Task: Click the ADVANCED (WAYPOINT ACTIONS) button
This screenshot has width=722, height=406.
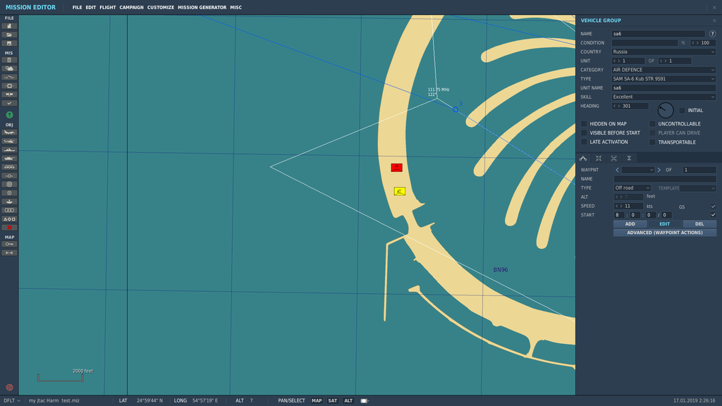Action: pyautogui.click(x=664, y=233)
